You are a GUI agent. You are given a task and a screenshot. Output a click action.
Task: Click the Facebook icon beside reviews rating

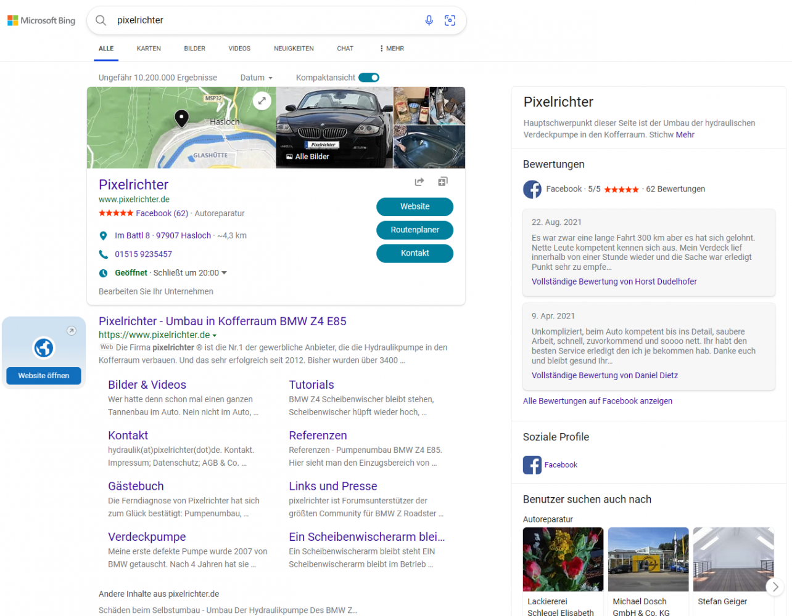(x=532, y=189)
